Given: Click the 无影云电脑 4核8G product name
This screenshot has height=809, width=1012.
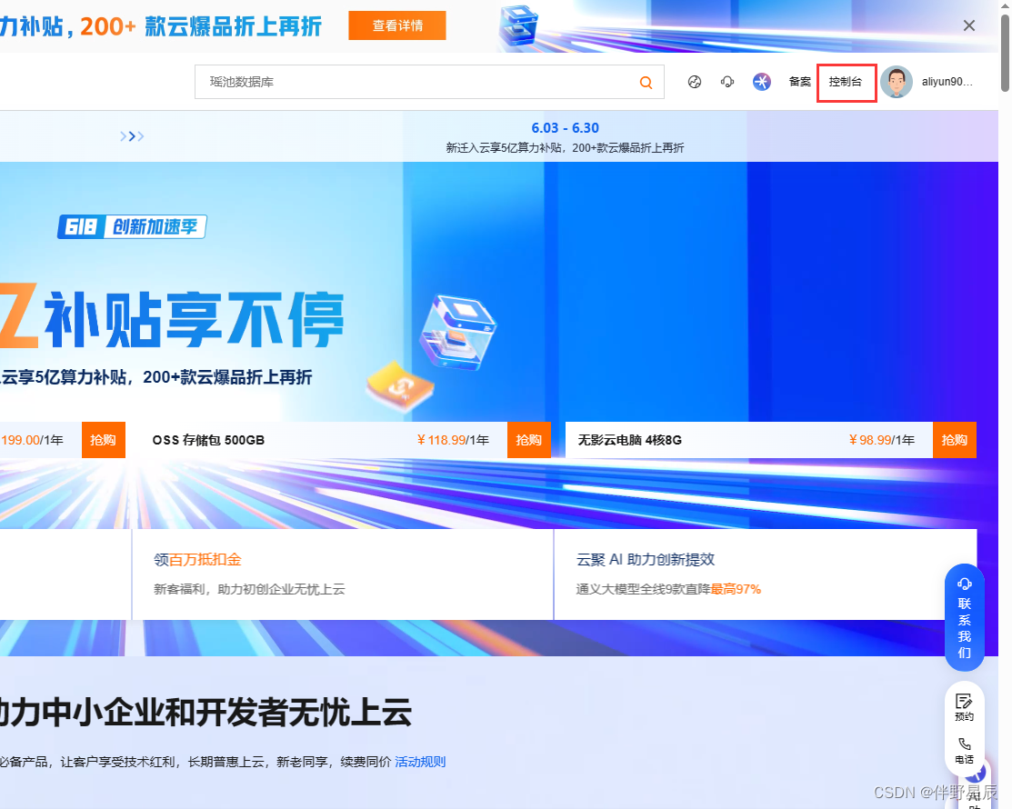Looking at the screenshot, I should point(629,440).
